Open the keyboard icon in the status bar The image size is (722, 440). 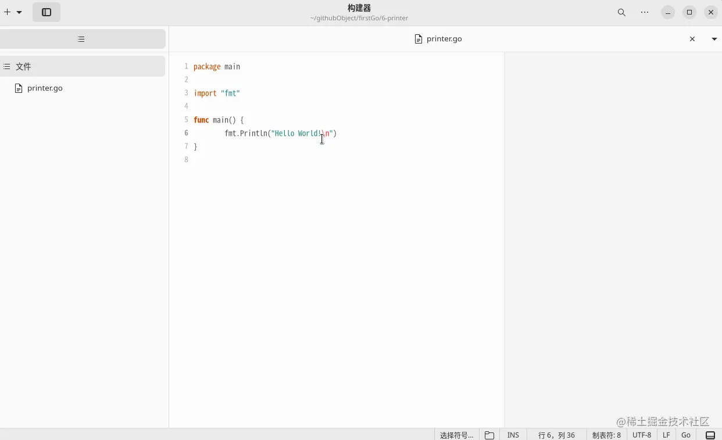click(710, 435)
